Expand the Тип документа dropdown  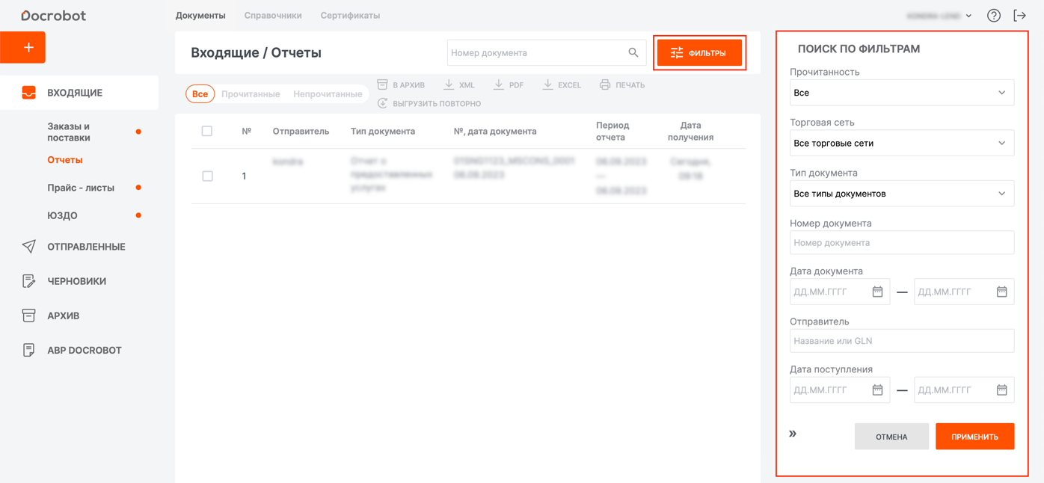pos(901,194)
